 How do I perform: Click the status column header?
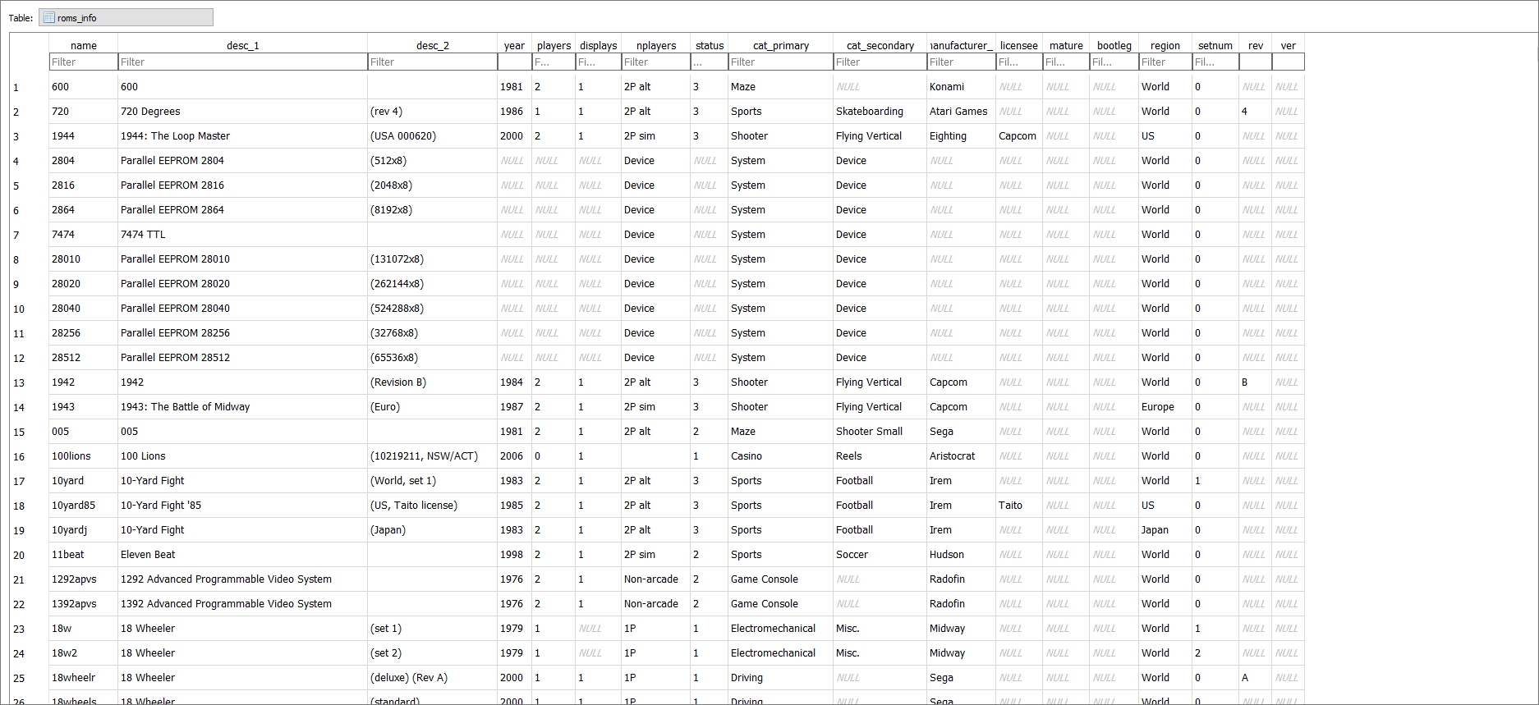click(x=710, y=45)
